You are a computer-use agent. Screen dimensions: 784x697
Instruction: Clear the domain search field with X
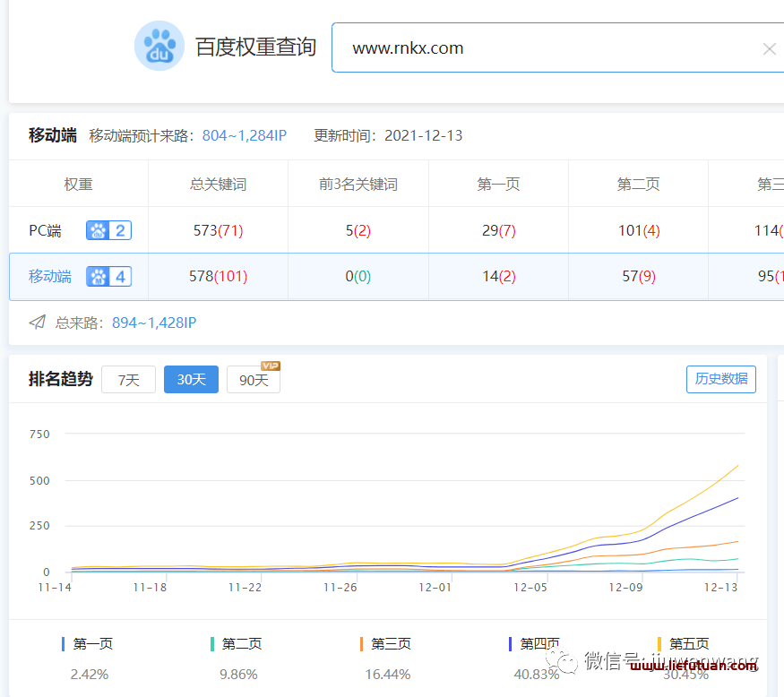coord(769,48)
